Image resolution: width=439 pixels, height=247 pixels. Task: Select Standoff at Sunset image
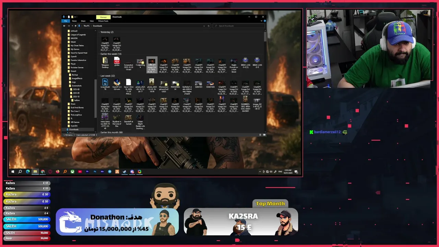coord(128,120)
